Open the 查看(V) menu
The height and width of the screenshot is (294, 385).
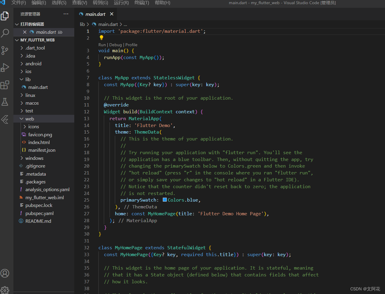pyautogui.click(x=80, y=3)
